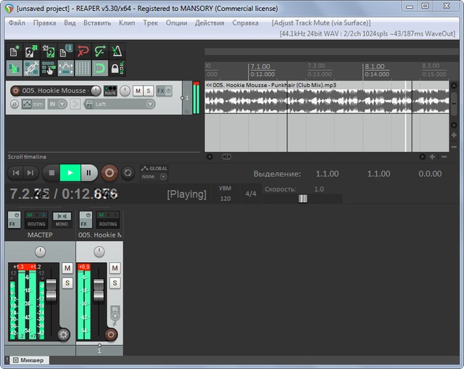Click the green Redo arrow icon
464x369 pixels.
click(100, 52)
